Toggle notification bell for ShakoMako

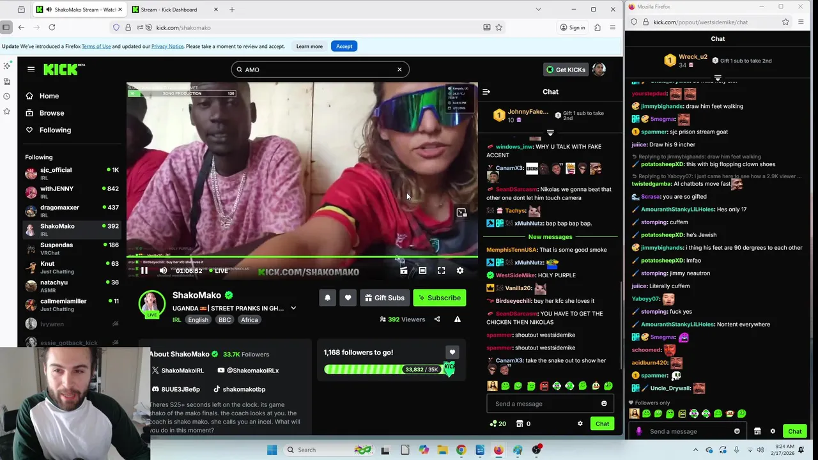[x=327, y=298]
